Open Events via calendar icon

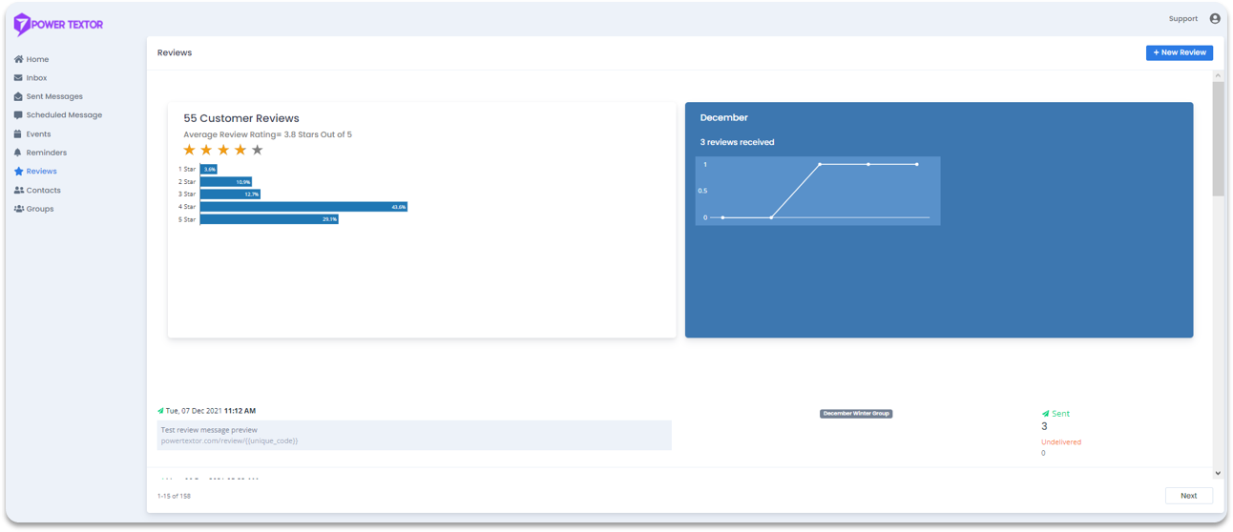pyautogui.click(x=18, y=134)
